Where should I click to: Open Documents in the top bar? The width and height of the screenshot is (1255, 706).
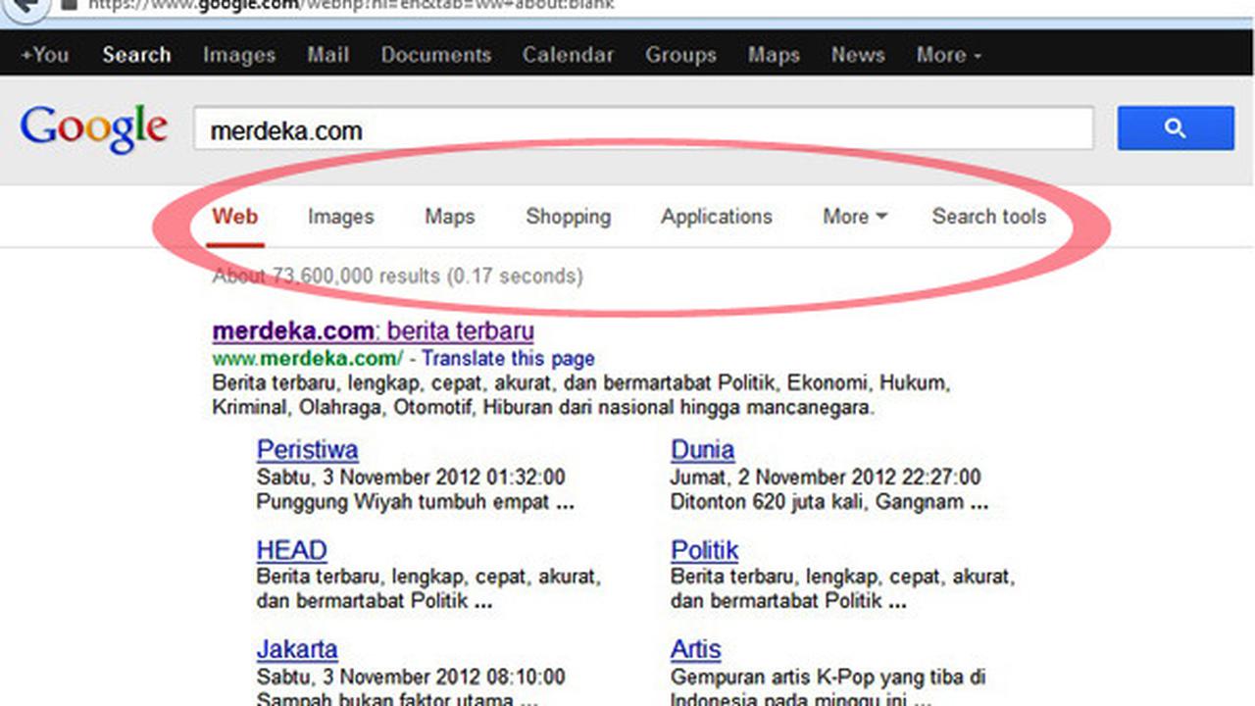pos(436,55)
